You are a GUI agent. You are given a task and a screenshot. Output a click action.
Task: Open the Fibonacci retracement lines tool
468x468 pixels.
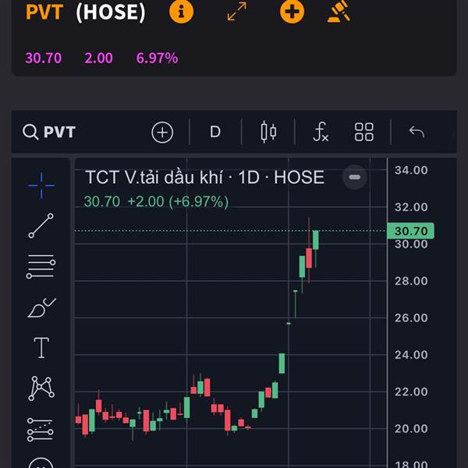[x=41, y=267]
